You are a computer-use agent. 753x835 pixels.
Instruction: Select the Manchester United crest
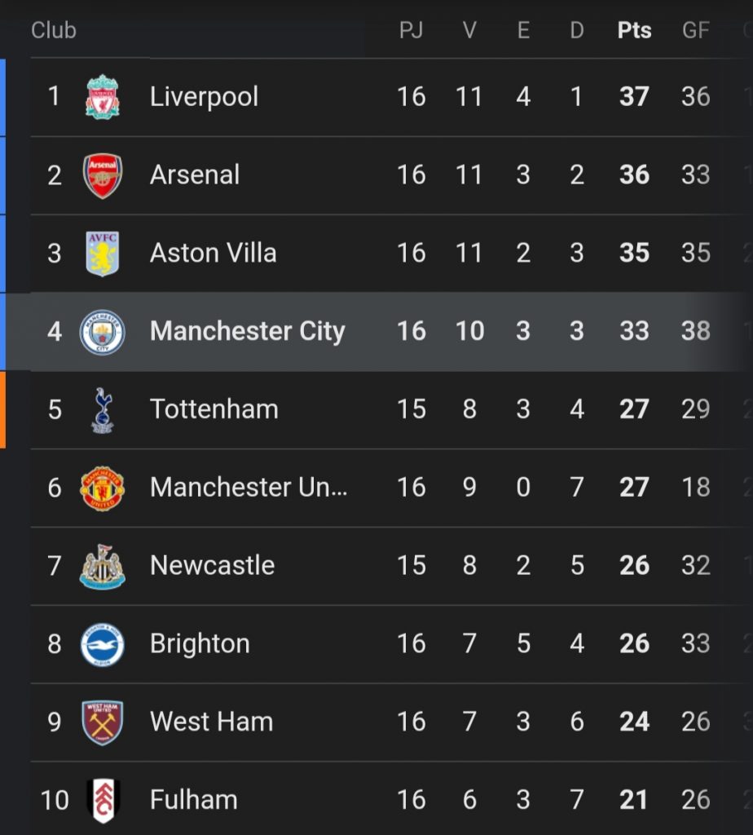(x=102, y=488)
